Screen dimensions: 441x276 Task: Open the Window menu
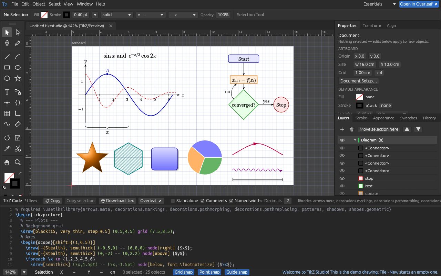pyautogui.click(x=84, y=4)
